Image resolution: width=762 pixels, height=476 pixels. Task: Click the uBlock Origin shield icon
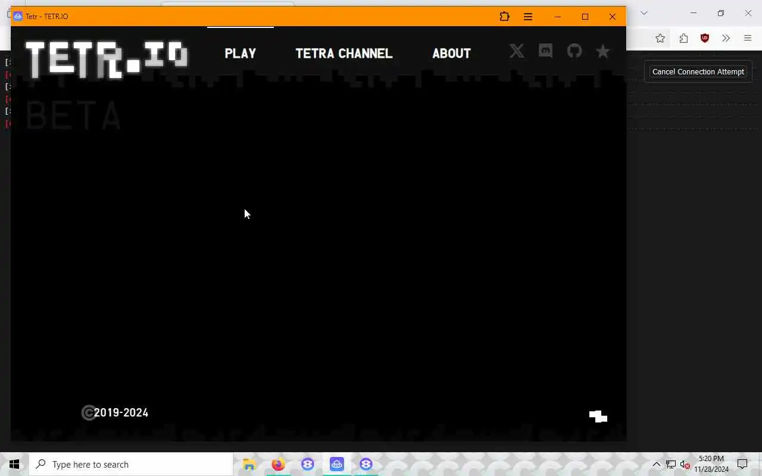tap(705, 38)
